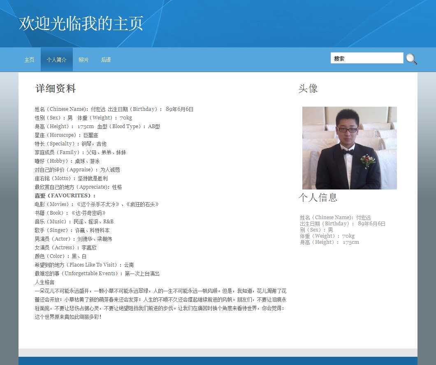Click the 个人信息 sidebar heading
The image size is (436, 365).
pyautogui.click(x=318, y=197)
